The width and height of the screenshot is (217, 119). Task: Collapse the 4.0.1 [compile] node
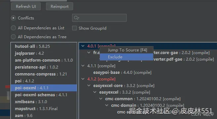point(83,46)
